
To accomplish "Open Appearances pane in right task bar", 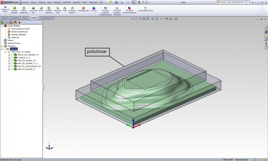I will tap(266, 43).
